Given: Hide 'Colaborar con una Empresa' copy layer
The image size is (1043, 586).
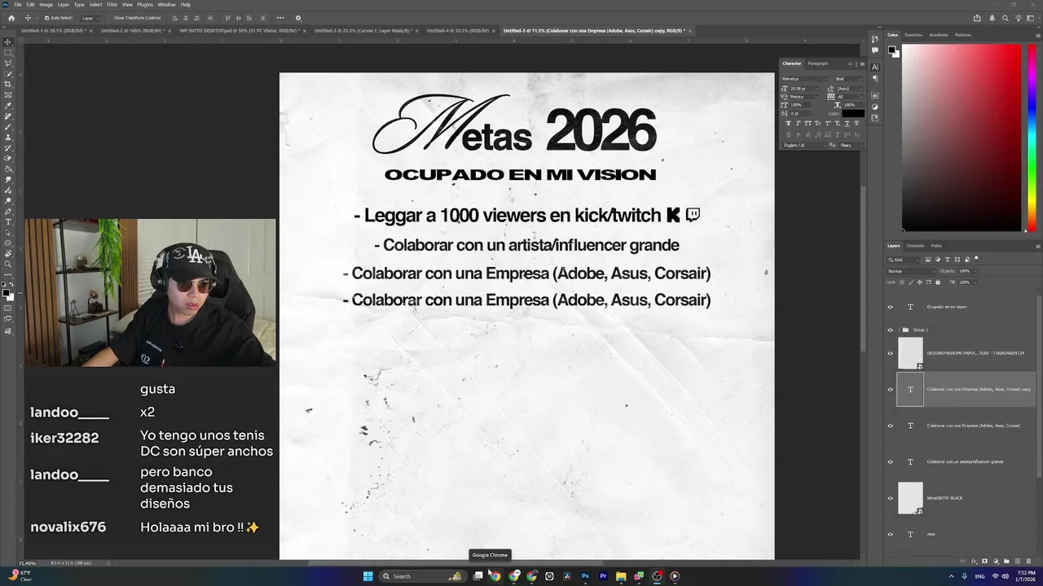Looking at the screenshot, I should click(x=890, y=389).
